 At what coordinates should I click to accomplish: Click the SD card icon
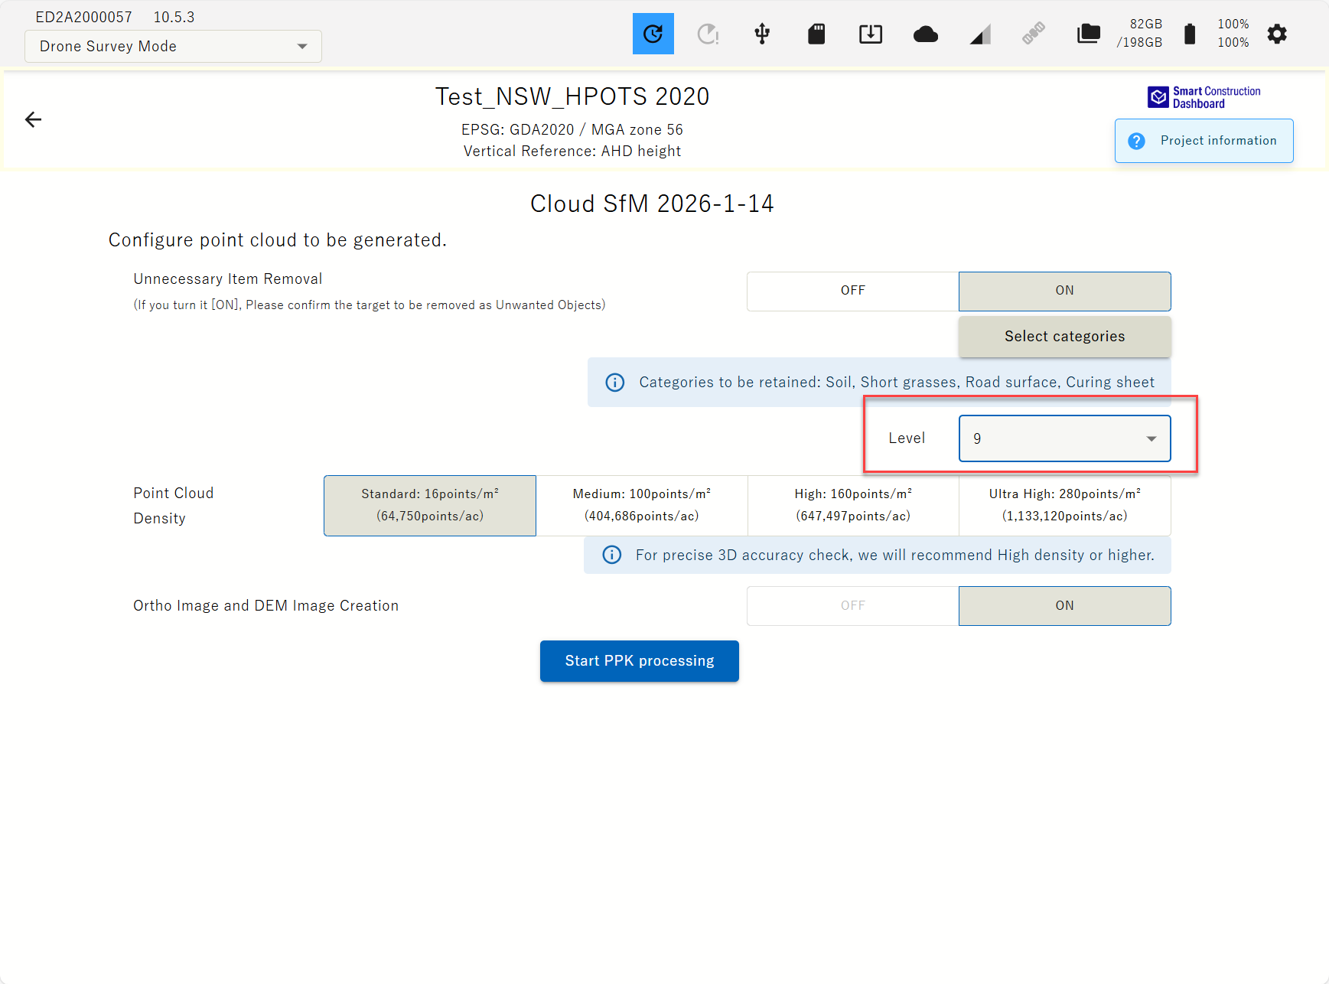(816, 34)
